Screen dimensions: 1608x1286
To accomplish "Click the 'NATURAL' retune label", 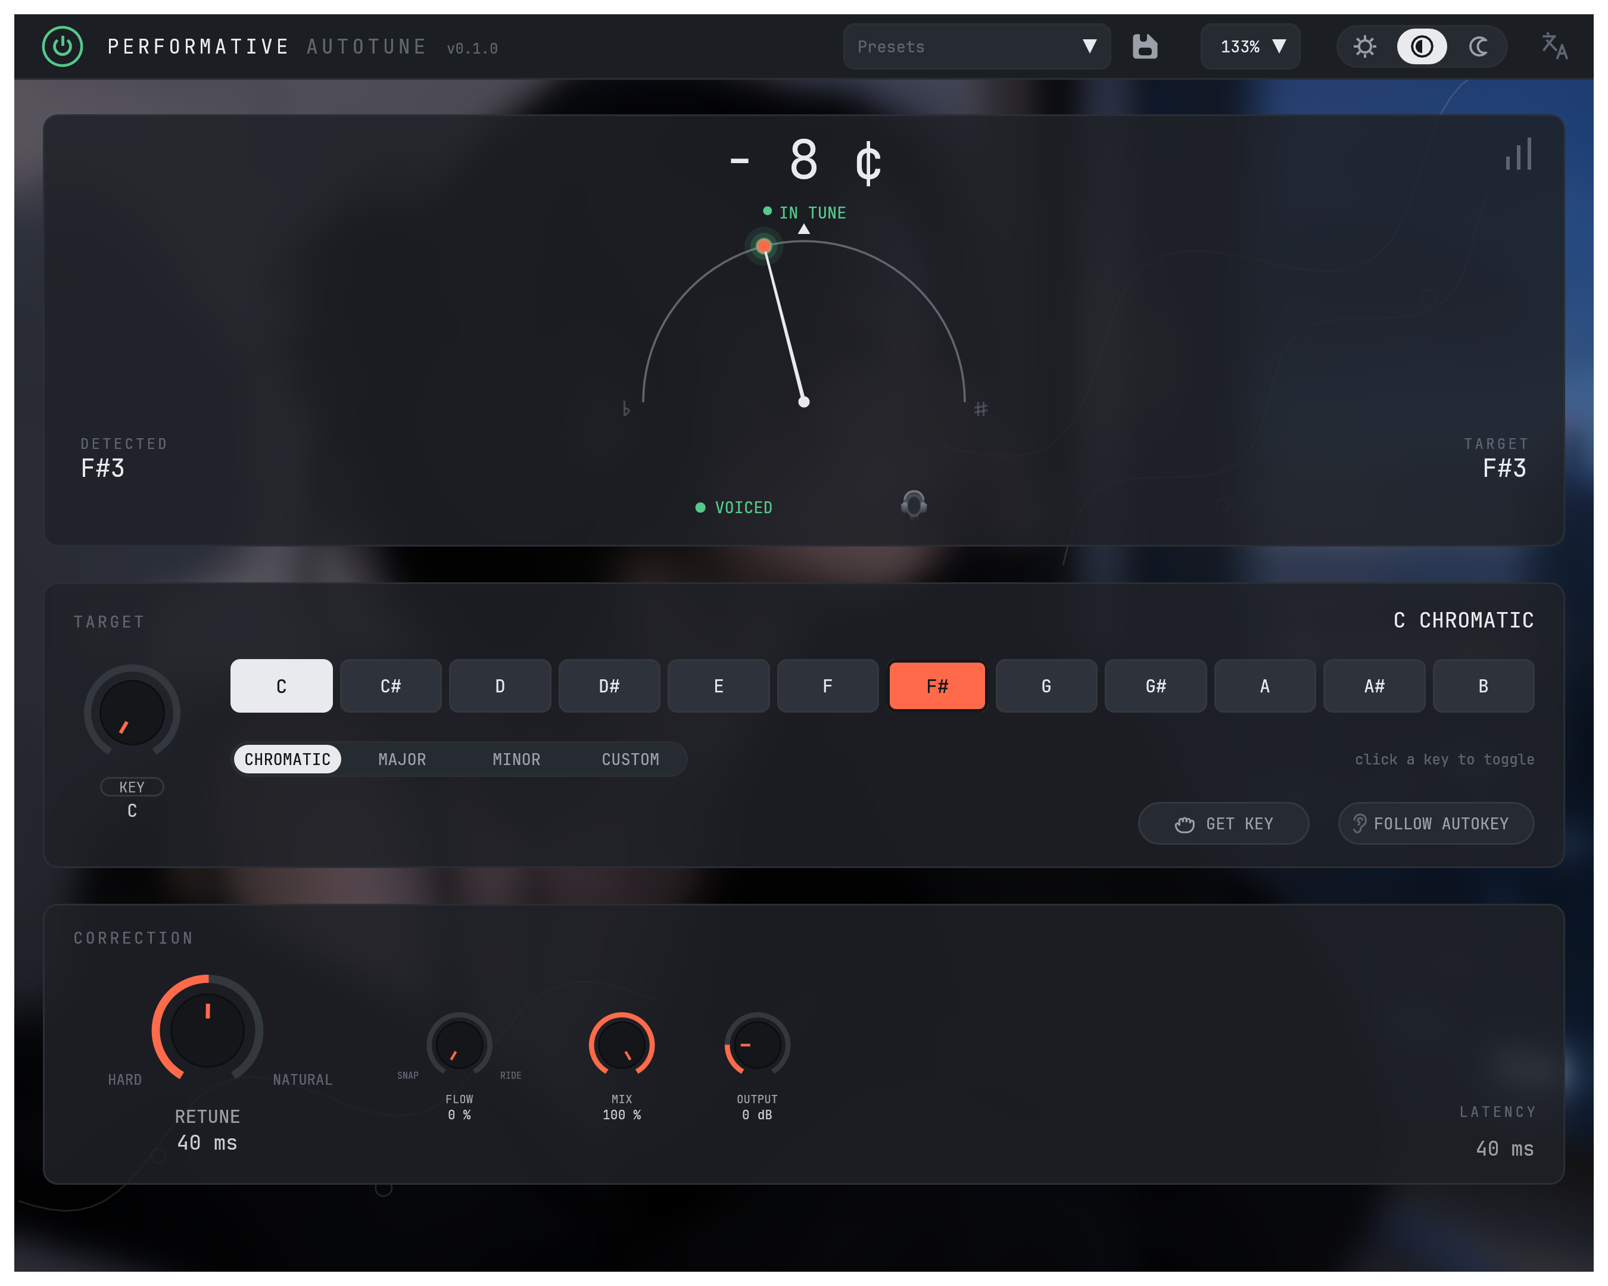I will coord(302,1079).
